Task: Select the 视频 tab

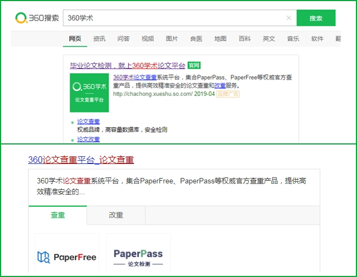Action: pos(148,38)
